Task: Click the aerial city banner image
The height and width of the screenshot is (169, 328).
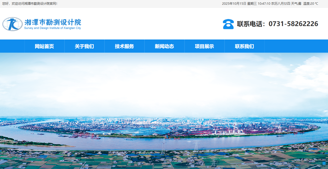Action: [x=164, y=111]
